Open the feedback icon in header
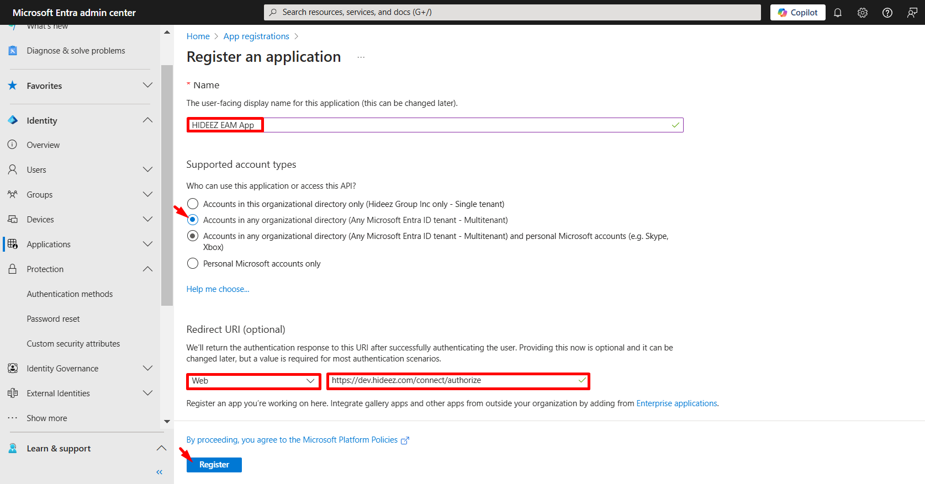 point(912,13)
